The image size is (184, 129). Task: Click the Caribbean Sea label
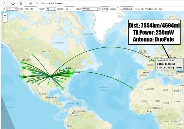coord(73,104)
